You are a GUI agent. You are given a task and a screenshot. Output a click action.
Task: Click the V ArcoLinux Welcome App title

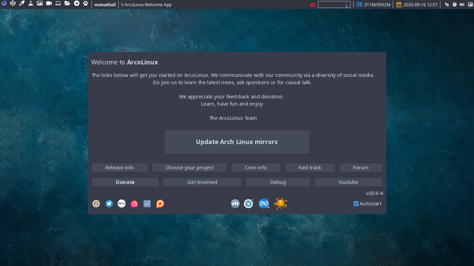point(146,5)
